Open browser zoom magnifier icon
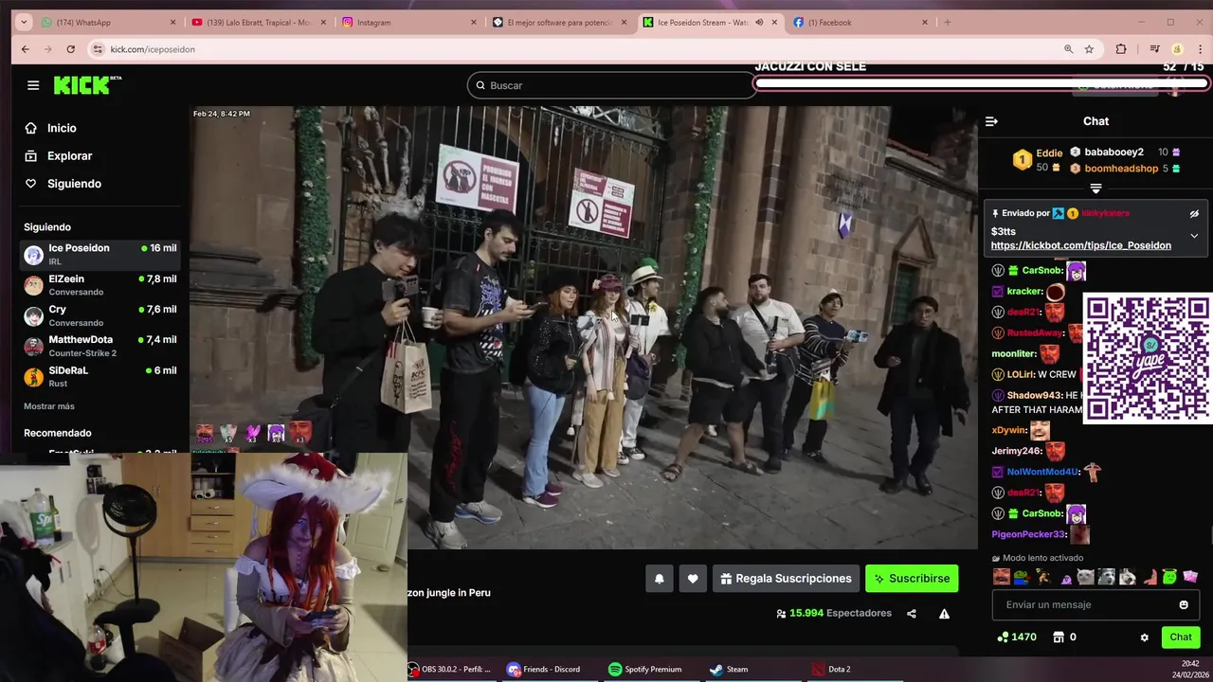This screenshot has width=1213, height=682. click(x=1068, y=49)
